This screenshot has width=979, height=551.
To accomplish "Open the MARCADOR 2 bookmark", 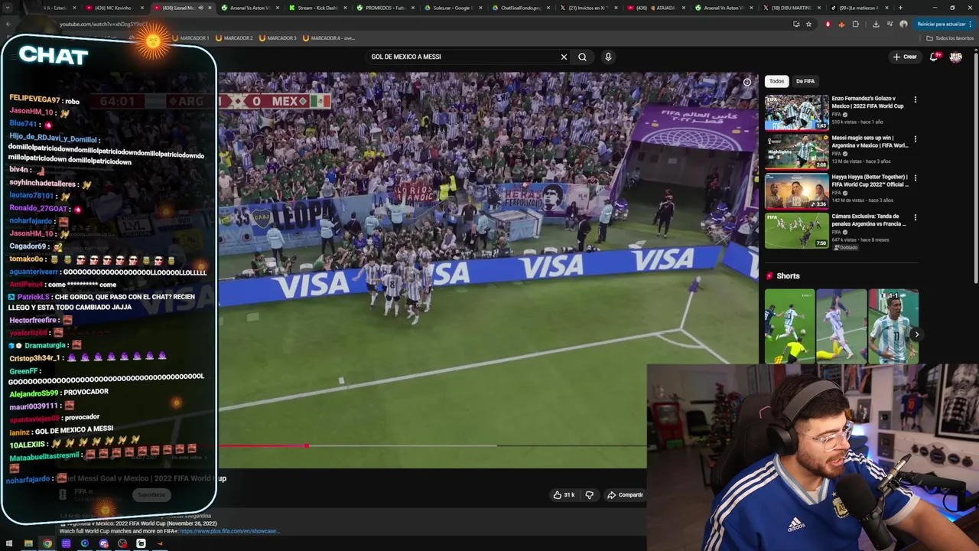I will pos(234,37).
